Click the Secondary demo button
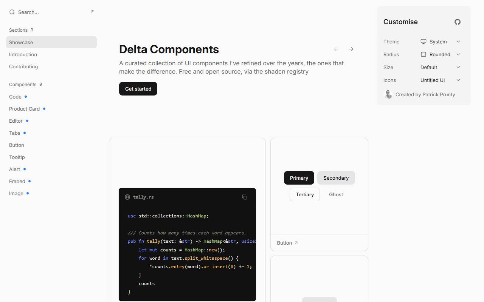Screen dimensions: 484x302 tap(336, 178)
